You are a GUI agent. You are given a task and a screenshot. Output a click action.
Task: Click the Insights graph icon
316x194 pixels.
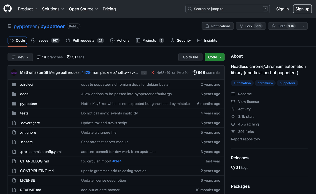point(200,40)
